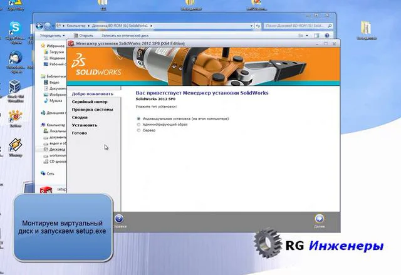Select Сеть in Explorer sidebar
The image size is (401, 275).
coord(50,174)
